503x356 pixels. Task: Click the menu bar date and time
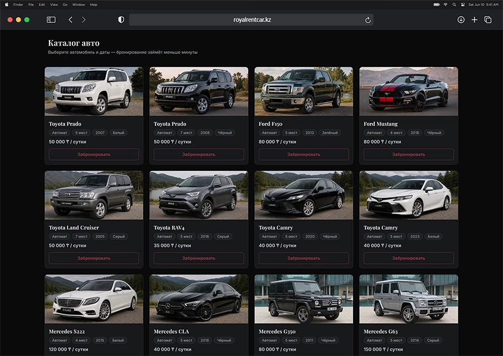(484, 4)
